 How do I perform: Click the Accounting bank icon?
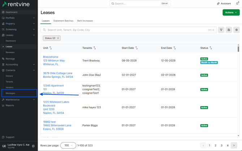click(x=3, y=65)
